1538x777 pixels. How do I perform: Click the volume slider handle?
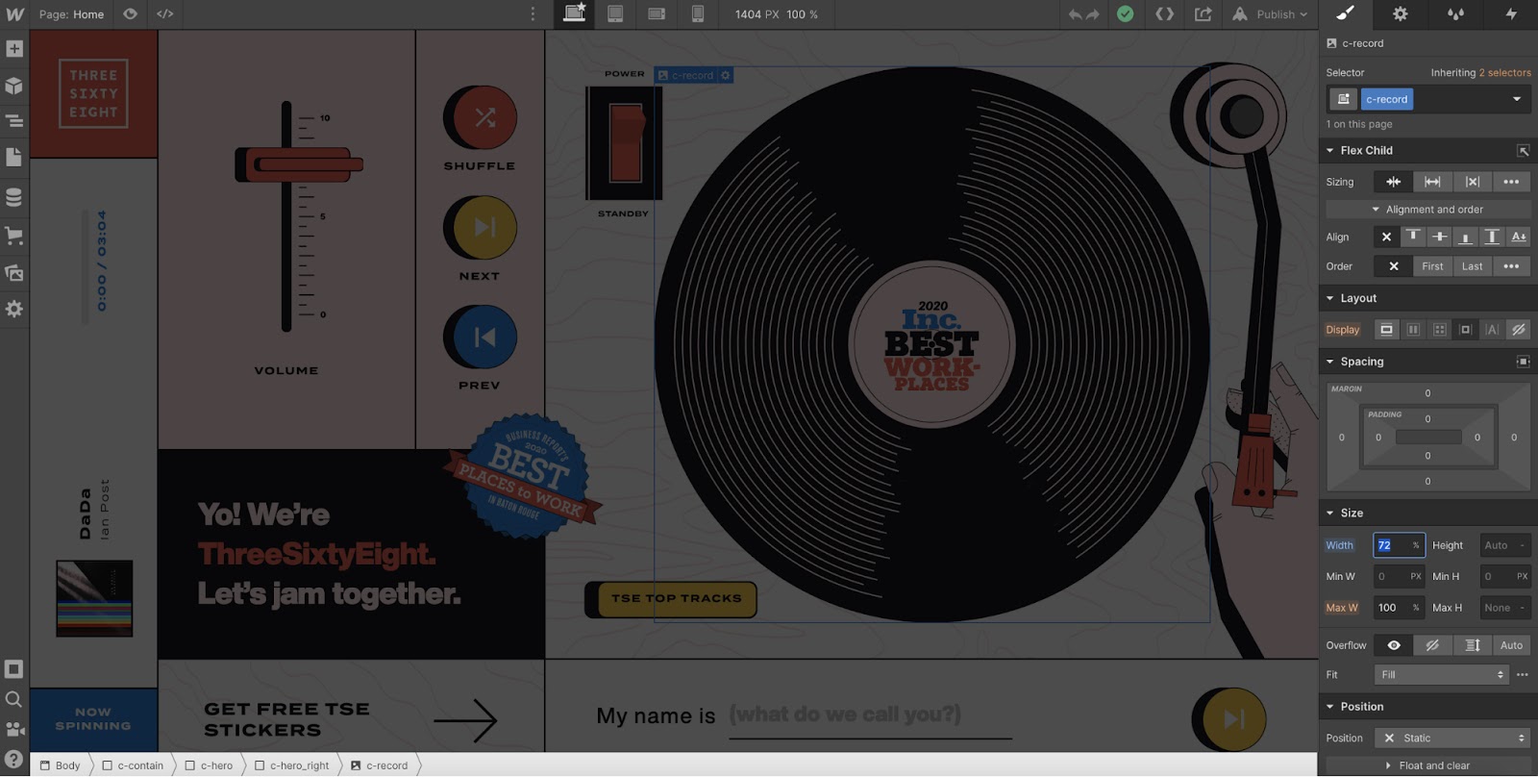click(x=300, y=164)
